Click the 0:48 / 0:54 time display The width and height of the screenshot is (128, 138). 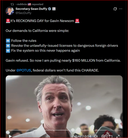pos(83,136)
